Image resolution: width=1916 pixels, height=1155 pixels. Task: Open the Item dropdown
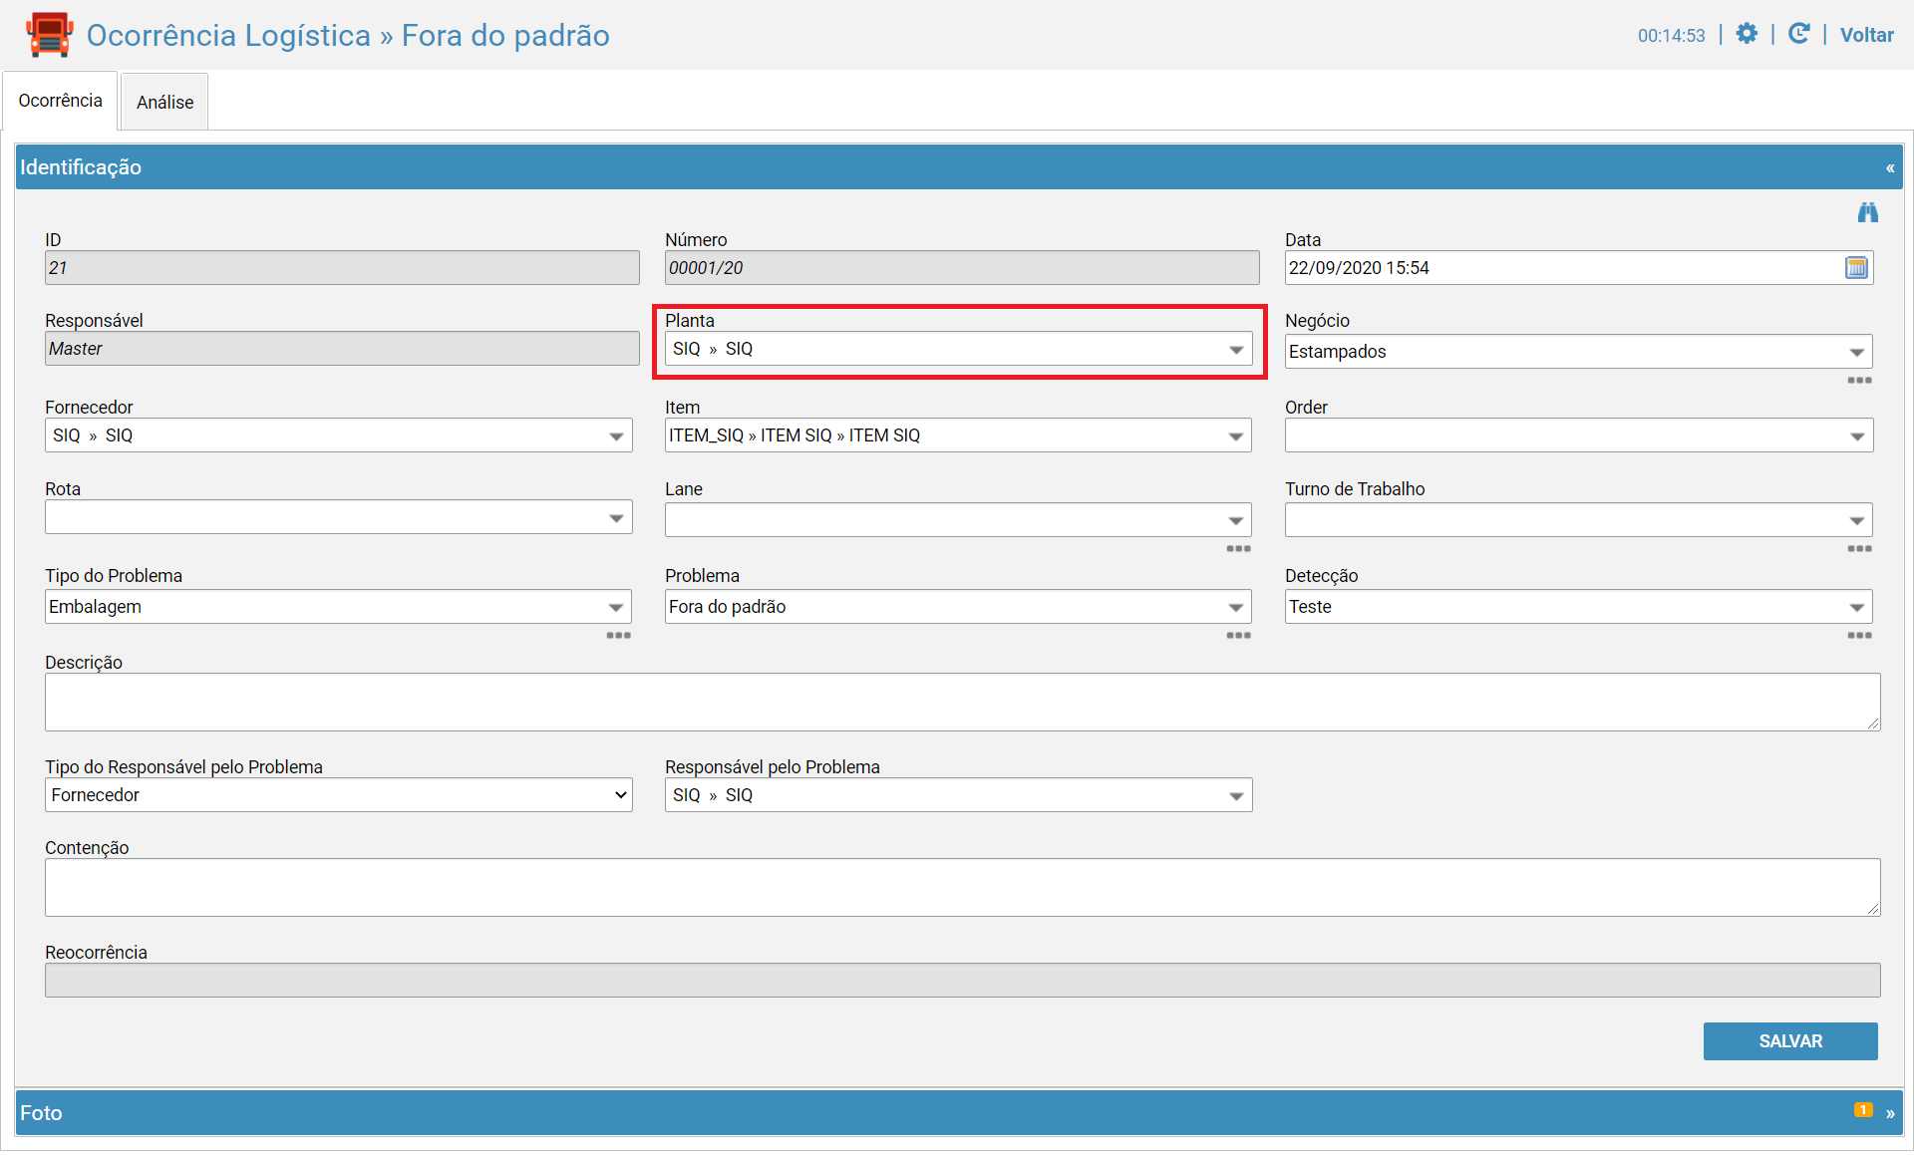[x=958, y=436]
